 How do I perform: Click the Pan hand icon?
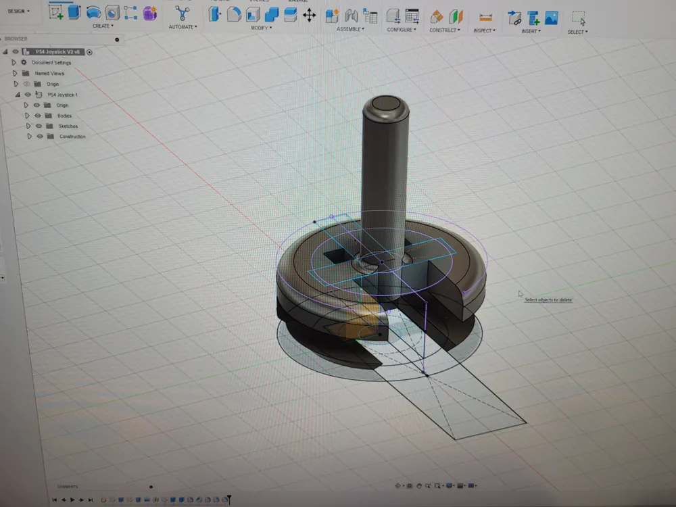(x=419, y=486)
